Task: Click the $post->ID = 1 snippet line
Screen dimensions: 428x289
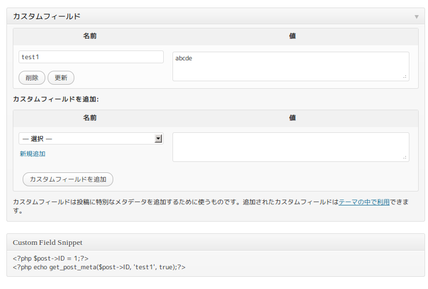Action: pos(51,258)
